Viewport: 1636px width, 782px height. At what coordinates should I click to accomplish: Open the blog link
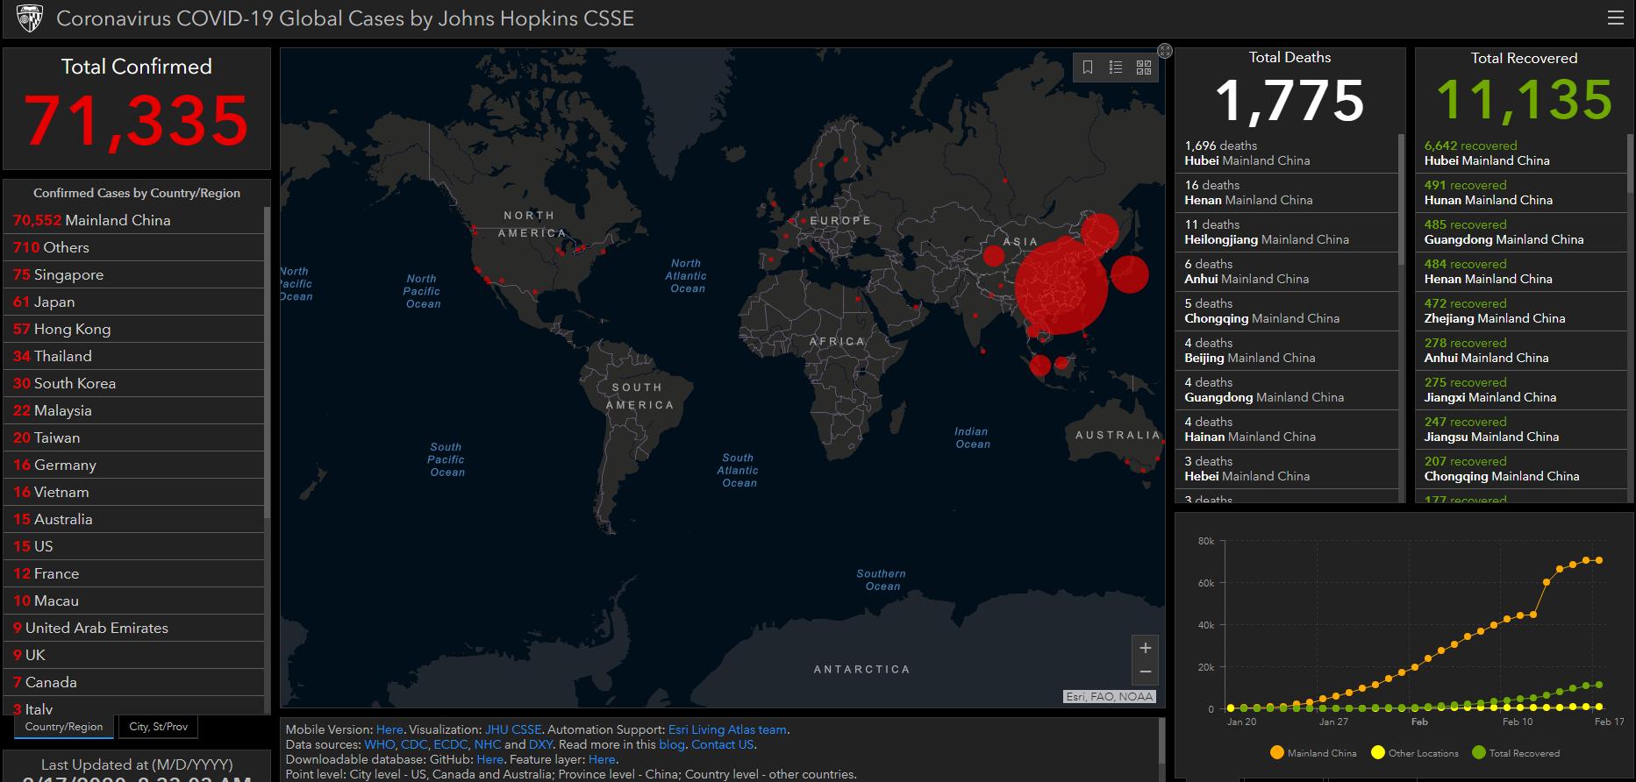pyautogui.click(x=671, y=744)
